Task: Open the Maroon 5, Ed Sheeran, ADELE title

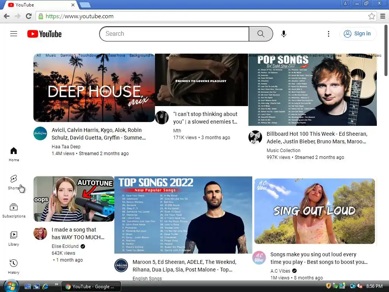Action: [x=184, y=266]
